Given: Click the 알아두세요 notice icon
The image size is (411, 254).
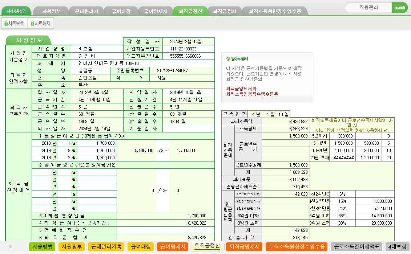Looking at the screenshot, I should click(x=228, y=59).
